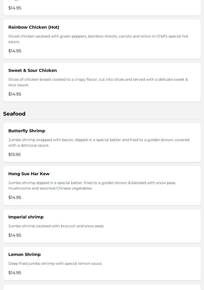Choose the Imperial shrimp item title

26,217
